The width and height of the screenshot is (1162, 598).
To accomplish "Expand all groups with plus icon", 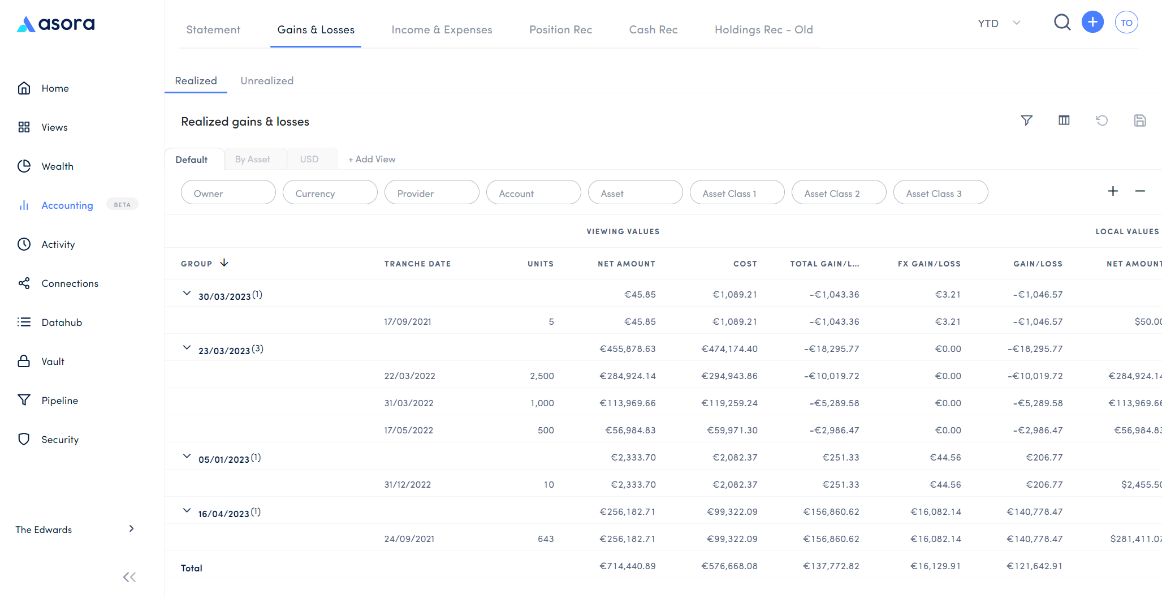I will tap(1112, 191).
